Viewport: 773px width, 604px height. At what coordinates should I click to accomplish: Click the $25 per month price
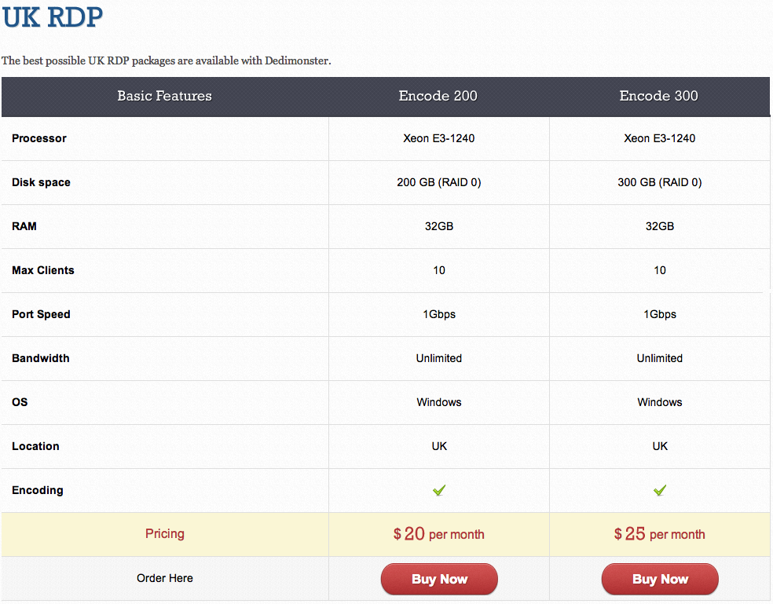click(x=660, y=534)
